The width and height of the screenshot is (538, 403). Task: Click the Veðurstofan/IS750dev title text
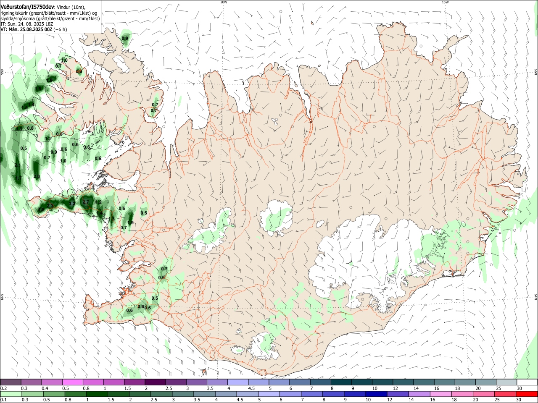27,7
